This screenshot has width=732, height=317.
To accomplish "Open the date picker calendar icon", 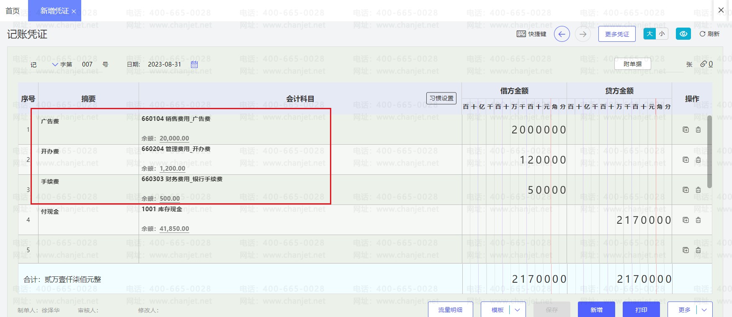I will (194, 64).
